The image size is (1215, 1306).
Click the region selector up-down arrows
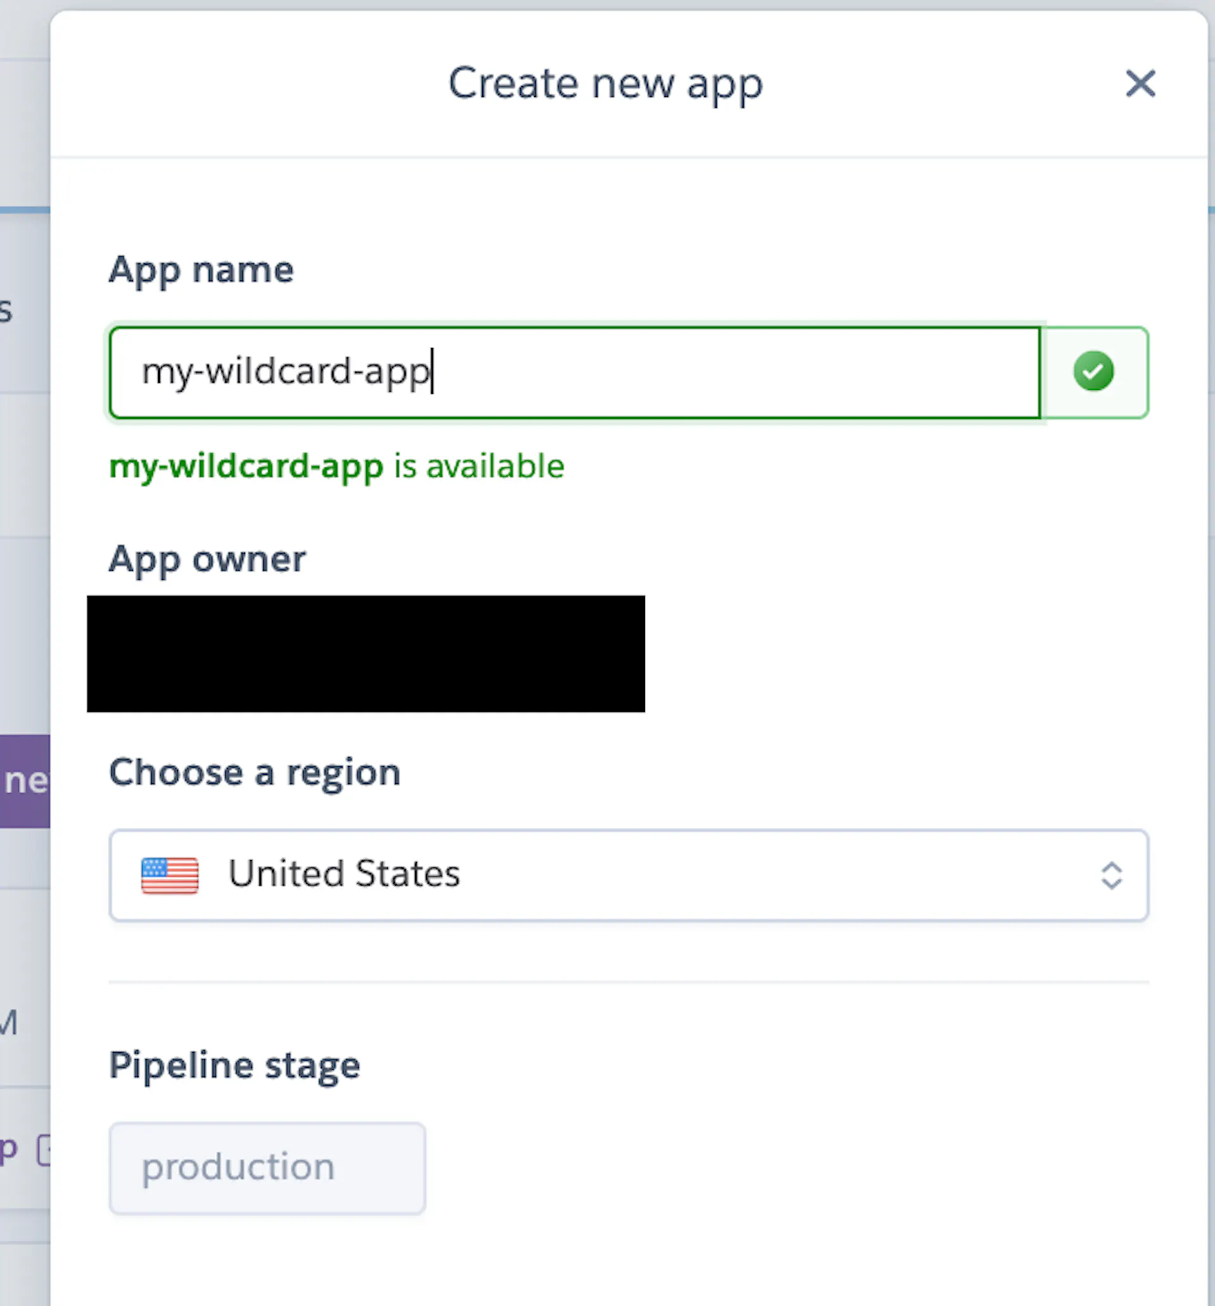[x=1111, y=875]
